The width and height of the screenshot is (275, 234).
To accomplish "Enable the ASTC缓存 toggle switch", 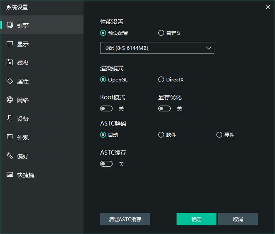I will click(x=106, y=164).
